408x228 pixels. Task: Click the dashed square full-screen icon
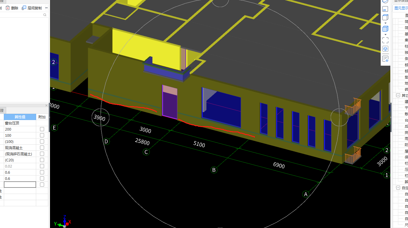pyautogui.click(x=385, y=40)
